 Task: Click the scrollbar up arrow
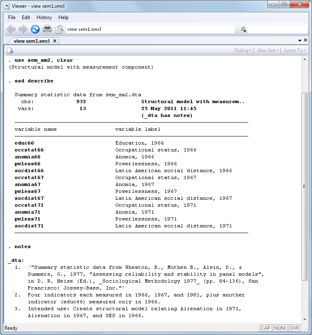click(x=305, y=59)
